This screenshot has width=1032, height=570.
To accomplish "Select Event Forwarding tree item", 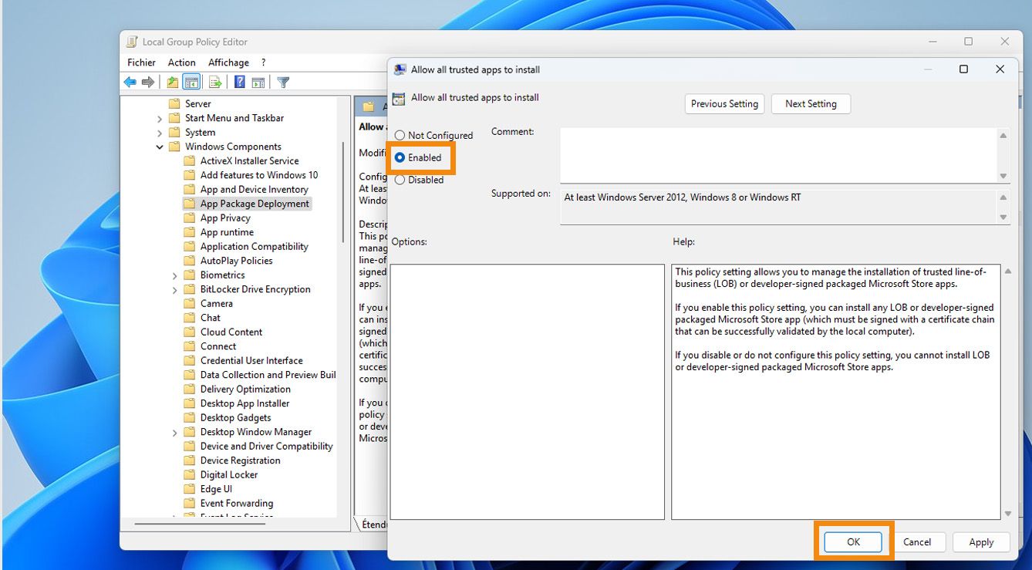I will click(237, 504).
